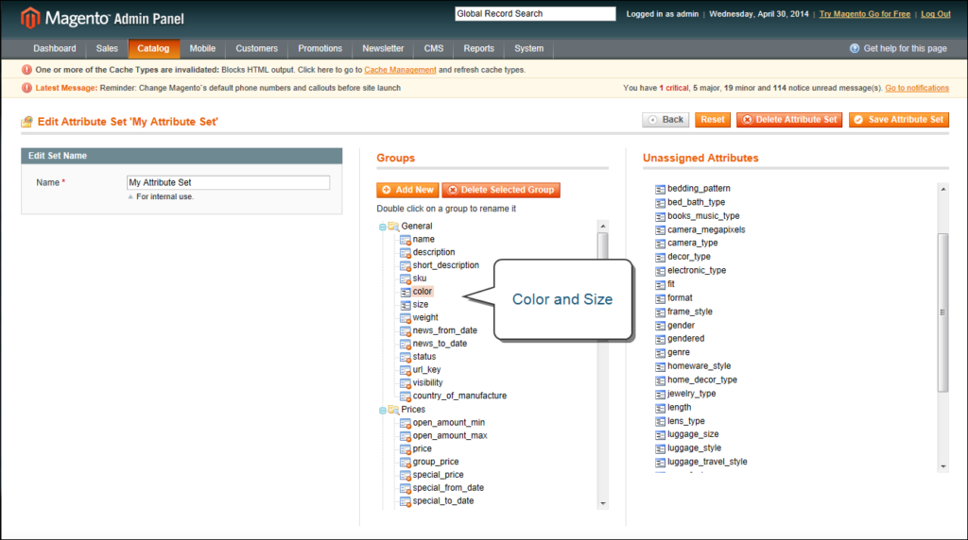Open Try Magento Go for Free link
The image size is (968, 540).
(864, 13)
